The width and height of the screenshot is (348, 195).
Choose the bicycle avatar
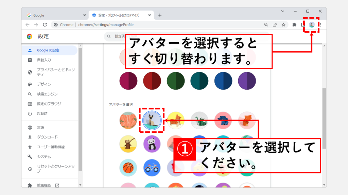152,168
